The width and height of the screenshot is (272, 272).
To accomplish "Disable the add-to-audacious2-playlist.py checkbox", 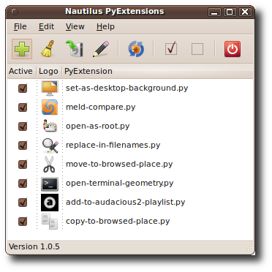I will pos(23,202).
